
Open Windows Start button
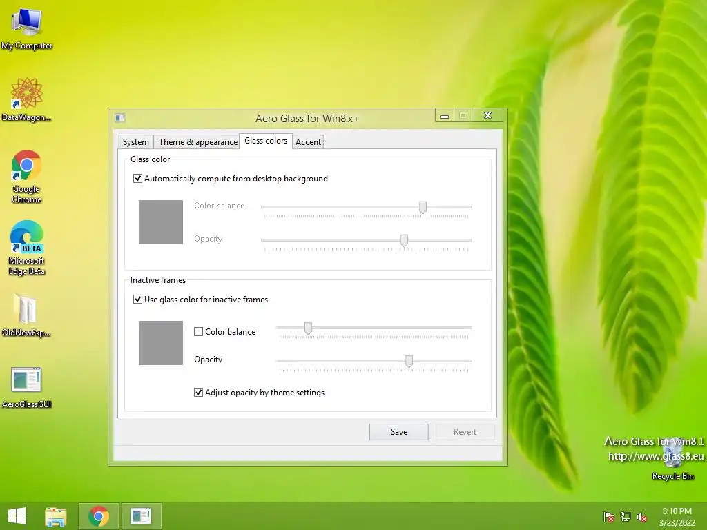(17, 516)
